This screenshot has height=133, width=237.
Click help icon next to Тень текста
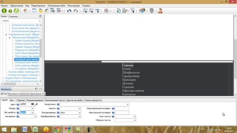coord(113,116)
